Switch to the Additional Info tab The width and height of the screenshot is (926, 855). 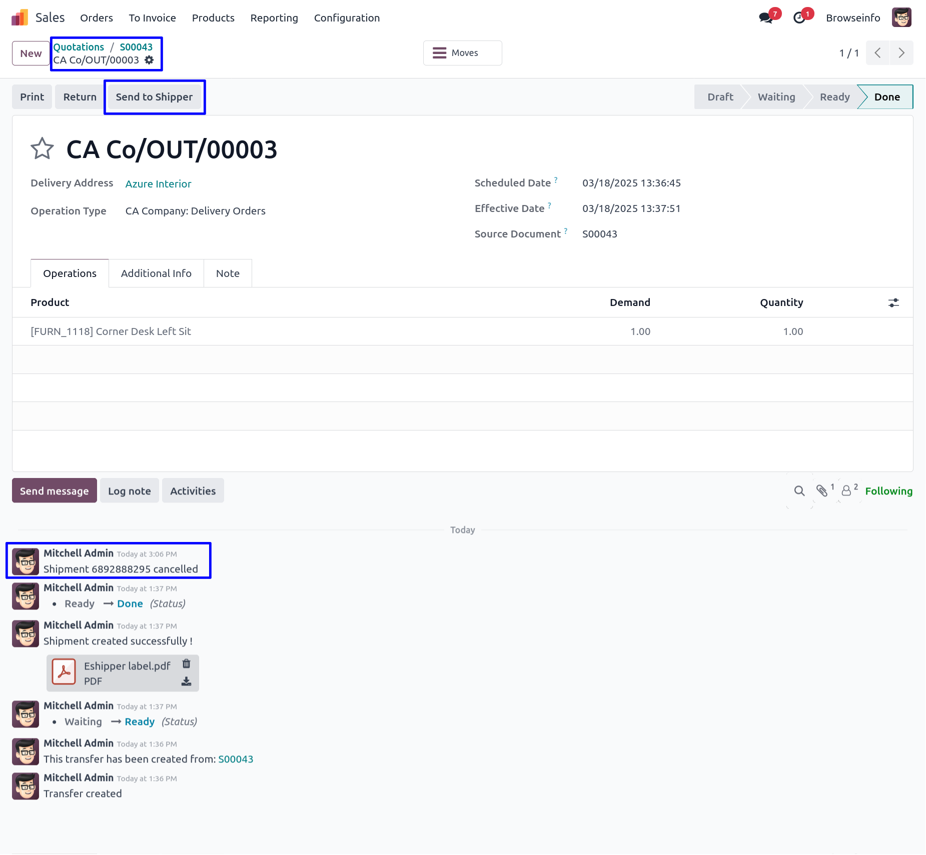[x=156, y=273]
